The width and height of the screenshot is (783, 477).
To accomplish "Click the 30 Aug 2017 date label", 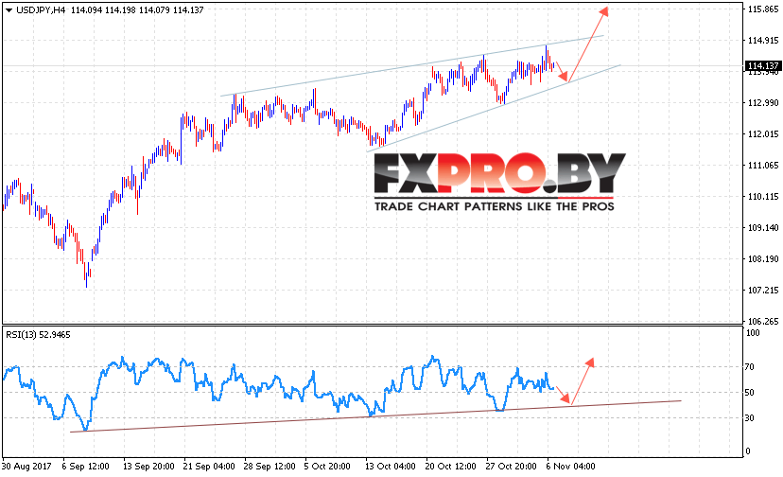I will click(x=26, y=466).
